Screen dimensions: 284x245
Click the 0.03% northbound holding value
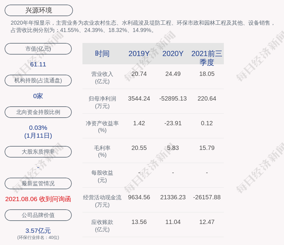(38, 128)
